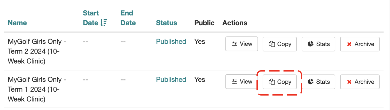This screenshot has width=390, height=110.
Task: Select the MyGolf Girls Only Term 2 name cell
Action: (x=37, y=51)
